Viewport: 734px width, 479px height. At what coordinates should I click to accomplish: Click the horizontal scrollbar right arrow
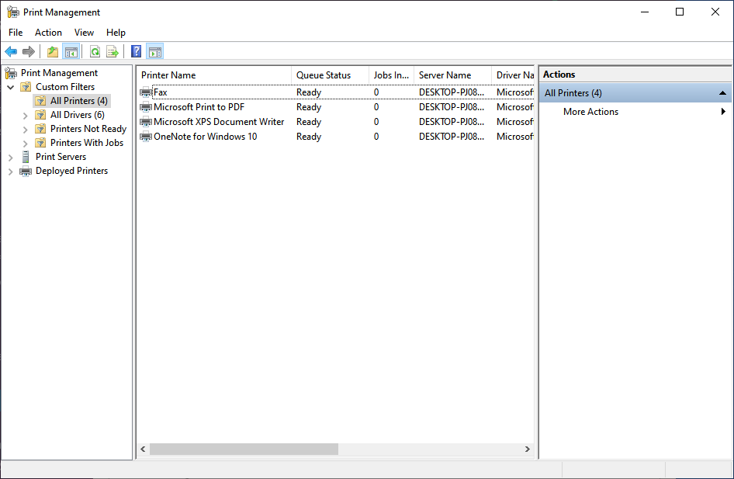527,449
